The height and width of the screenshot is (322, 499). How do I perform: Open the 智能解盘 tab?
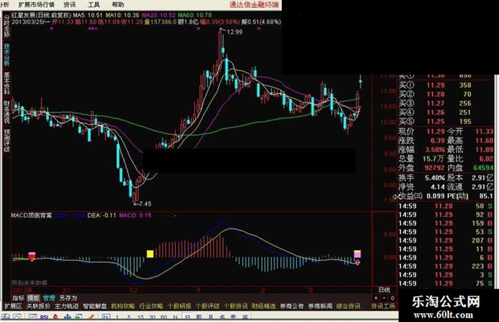pos(95,306)
